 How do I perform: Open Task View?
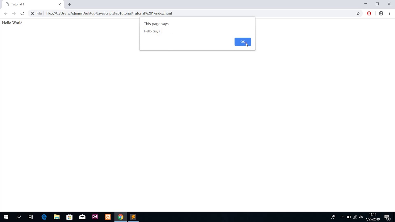click(x=31, y=217)
